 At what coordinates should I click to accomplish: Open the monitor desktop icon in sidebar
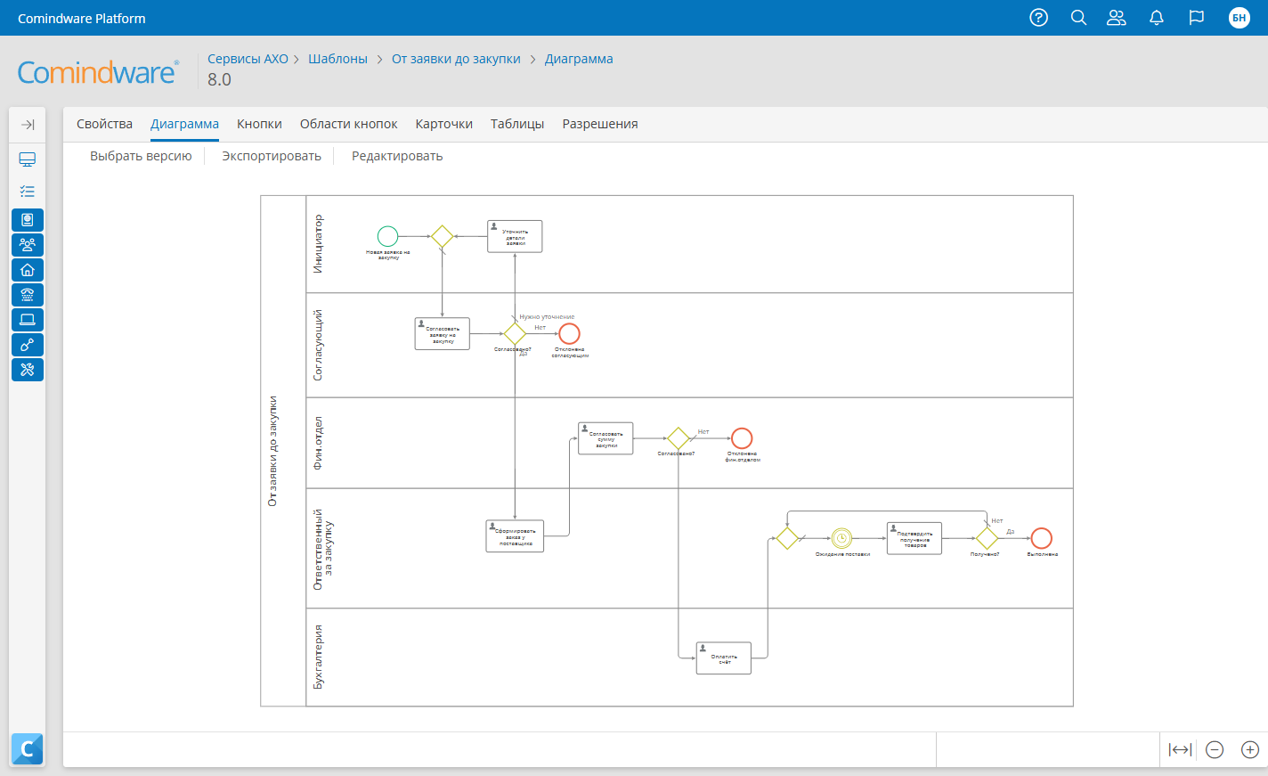(x=28, y=159)
